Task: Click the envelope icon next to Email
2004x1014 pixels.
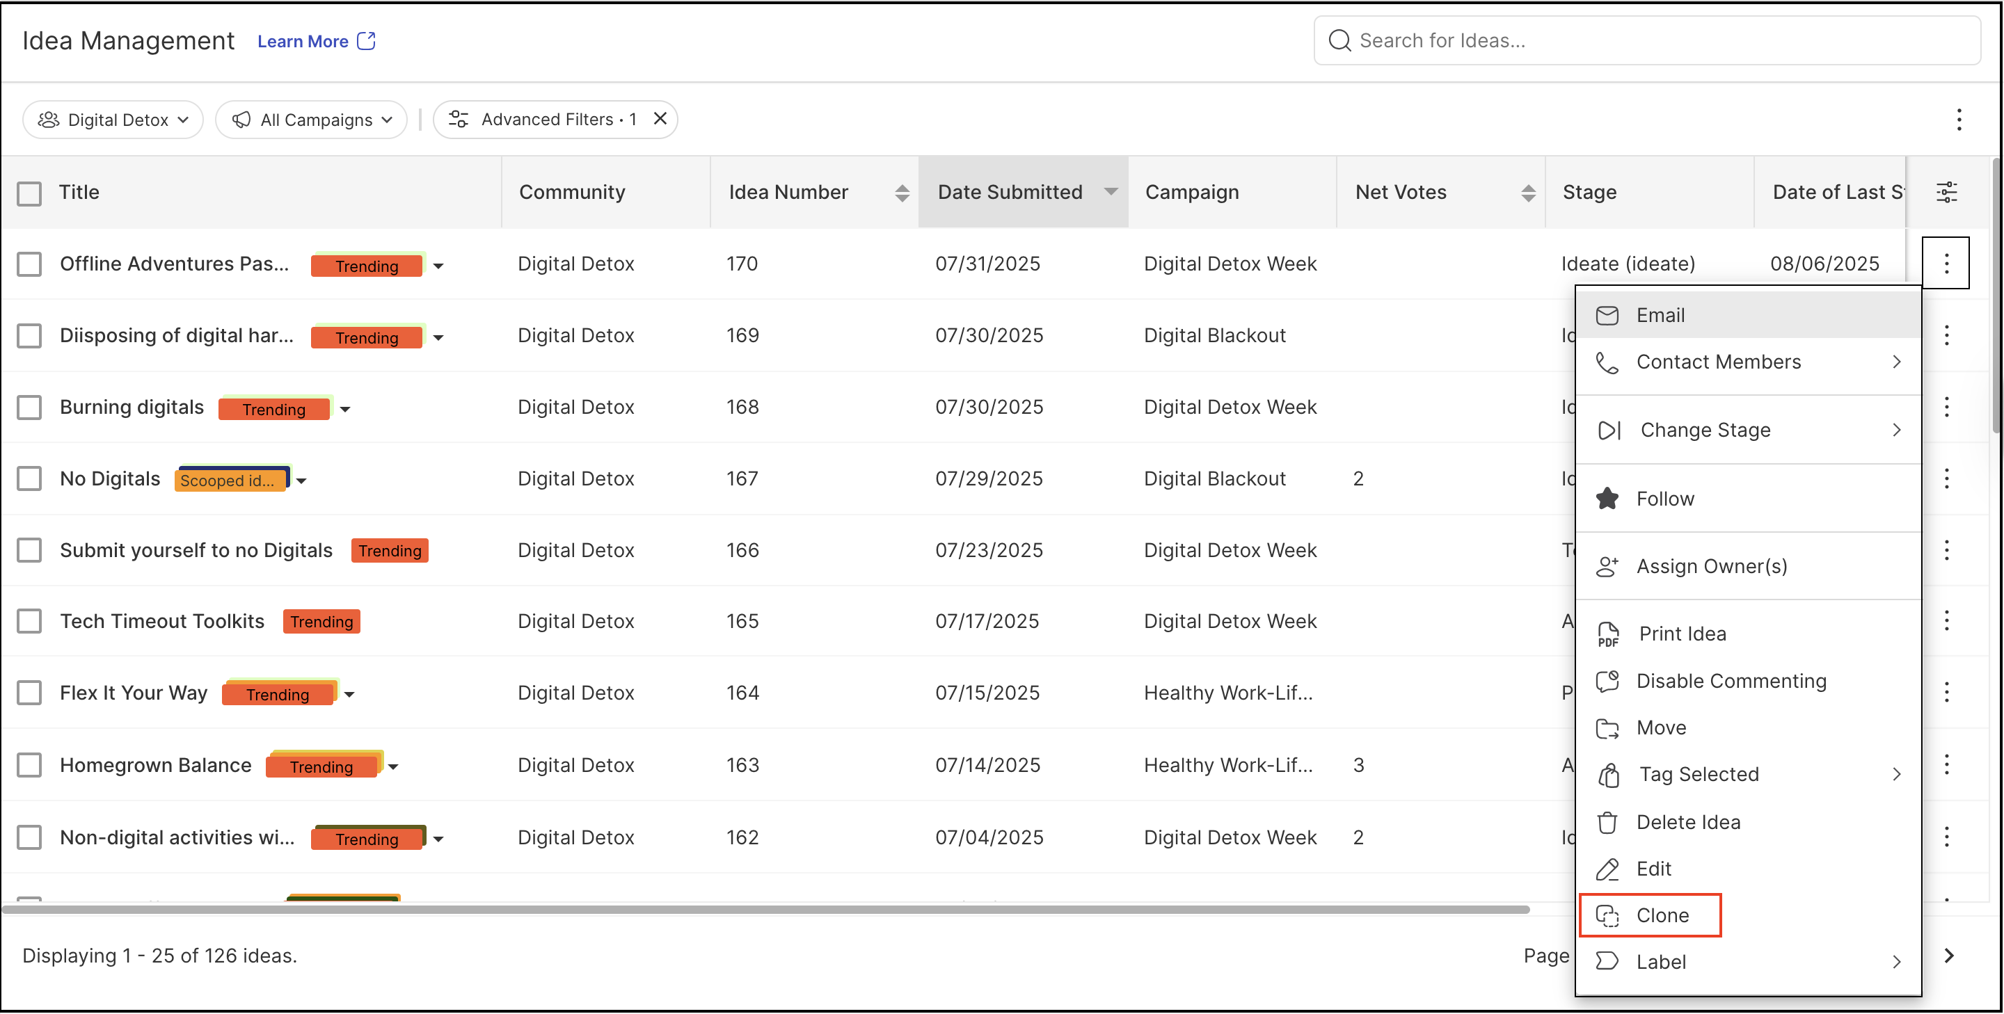Action: click(1607, 315)
